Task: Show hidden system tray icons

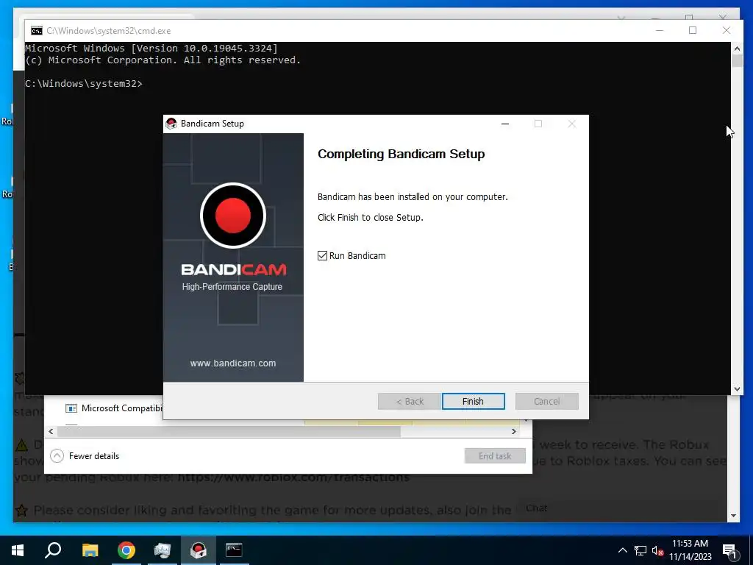Action: coord(622,550)
